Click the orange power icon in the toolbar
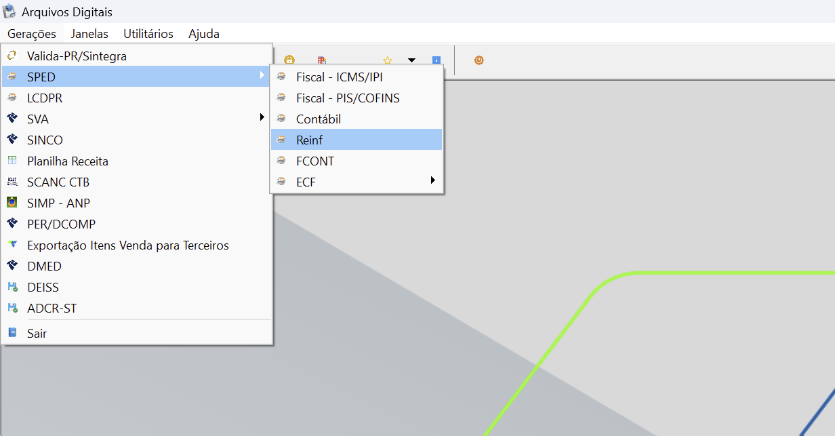The height and width of the screenshot is (436, 835). click(479, 60)
